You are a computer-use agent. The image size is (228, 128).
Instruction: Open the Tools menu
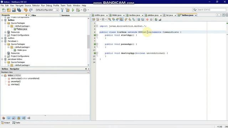pos(69,6)
